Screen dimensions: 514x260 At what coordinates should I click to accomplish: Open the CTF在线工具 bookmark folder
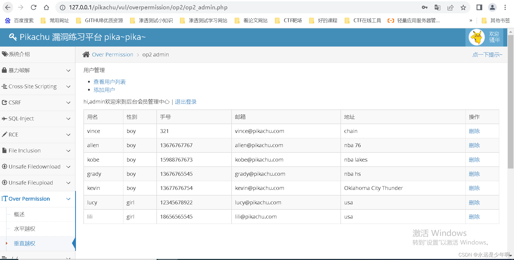click(363, 21)
